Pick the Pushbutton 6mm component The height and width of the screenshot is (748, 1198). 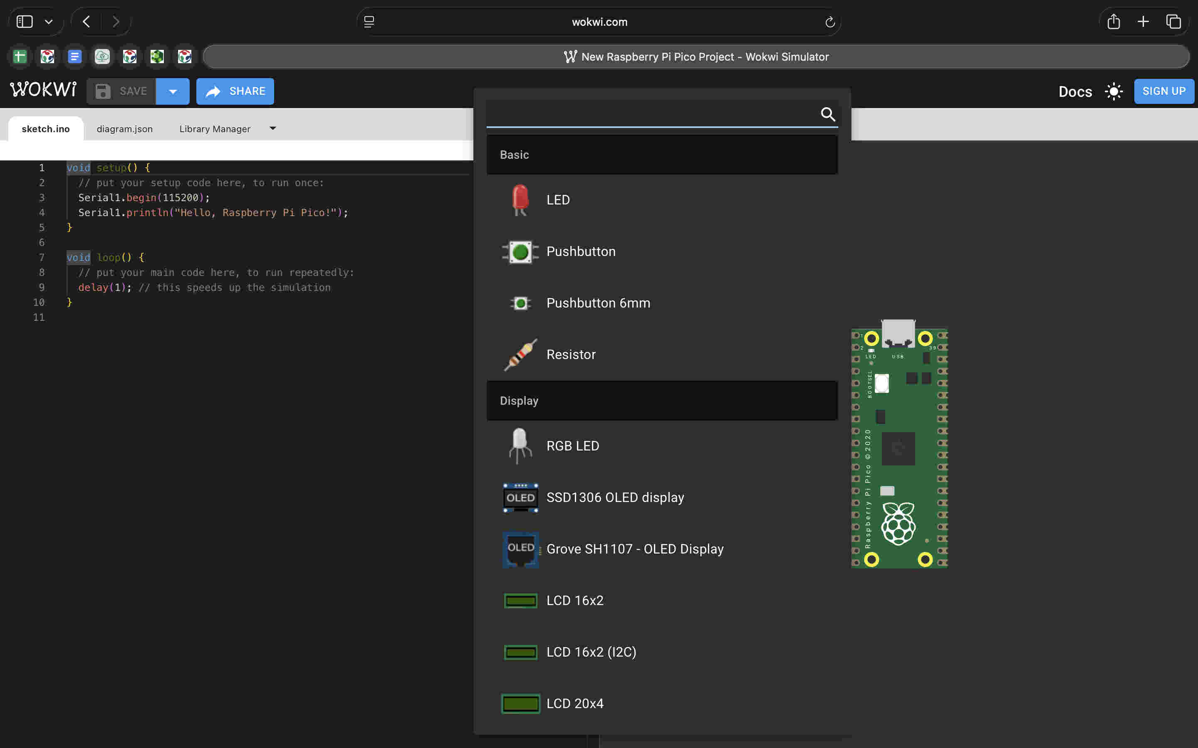click(597, 303)
